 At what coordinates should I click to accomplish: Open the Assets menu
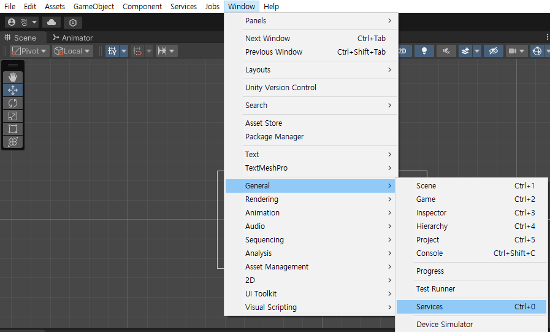(x=55, y=6)
